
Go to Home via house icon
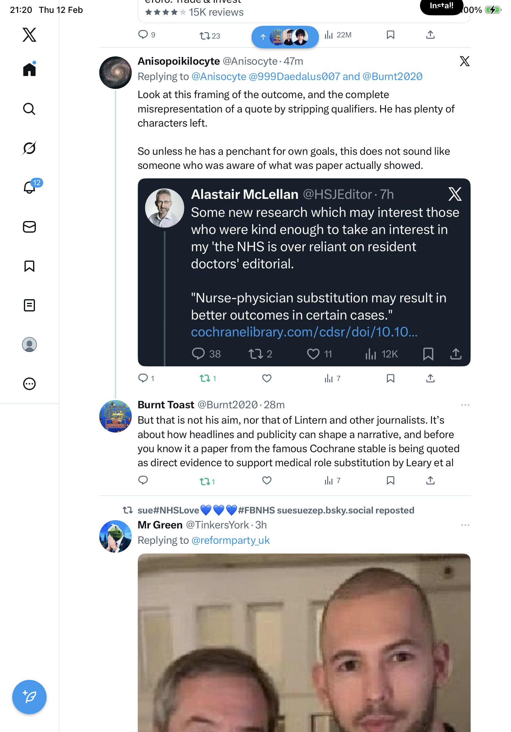pyautogui.click(x=29, y=70)
